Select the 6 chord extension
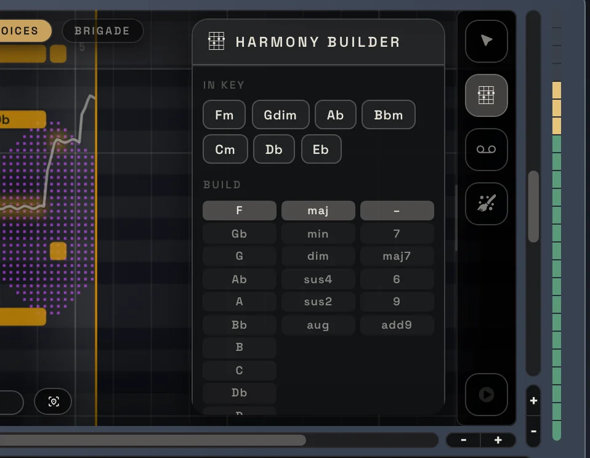The width and height of the screenshot is (590, 458). [397, 279]
